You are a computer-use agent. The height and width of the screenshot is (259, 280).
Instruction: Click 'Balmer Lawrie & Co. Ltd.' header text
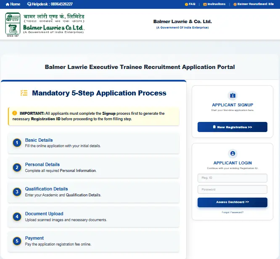point(182,21)
